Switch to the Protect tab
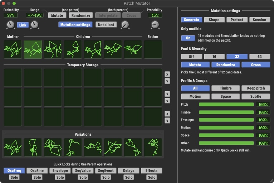 237,20
